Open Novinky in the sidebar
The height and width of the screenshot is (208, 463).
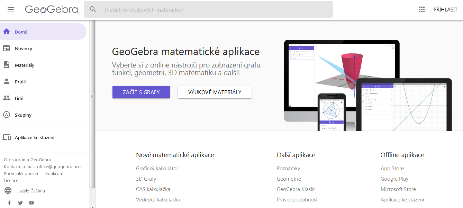coord(24,48)
